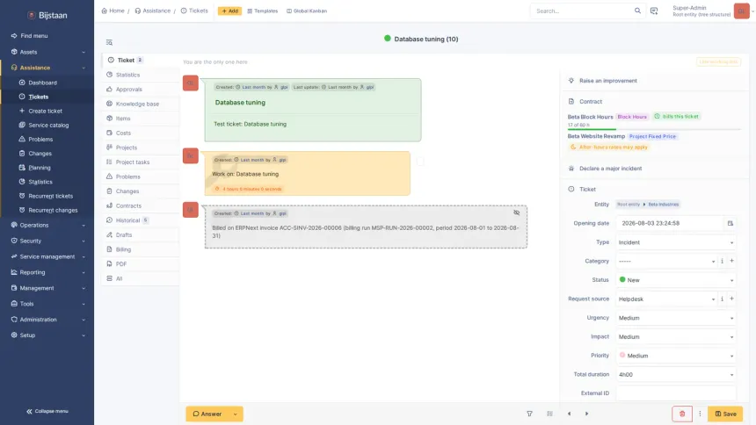Click the pink Priority color dot
Viewport: 756px width, 425px height.
pyautogui.click(x=622, y=355)
